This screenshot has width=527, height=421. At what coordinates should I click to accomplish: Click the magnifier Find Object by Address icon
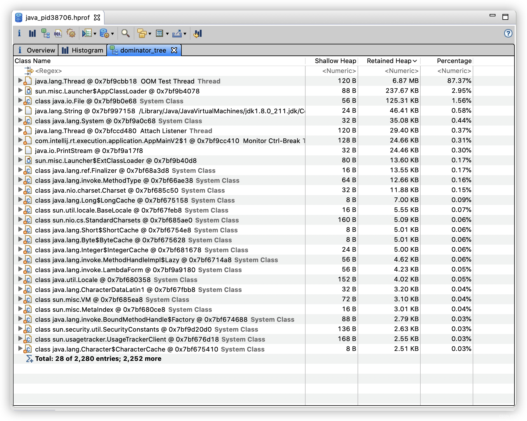click(x=126, y=33)
